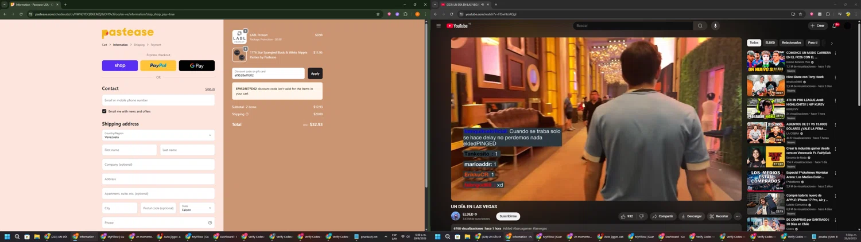Open File Explorer on left taskbar
Viewport: 861px width, 242px height.
[37, 236]
